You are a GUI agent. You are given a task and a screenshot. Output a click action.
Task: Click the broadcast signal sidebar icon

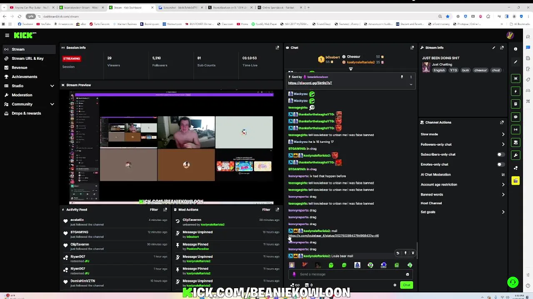516,130
